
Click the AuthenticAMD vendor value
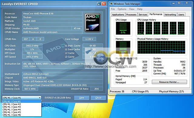47,28
